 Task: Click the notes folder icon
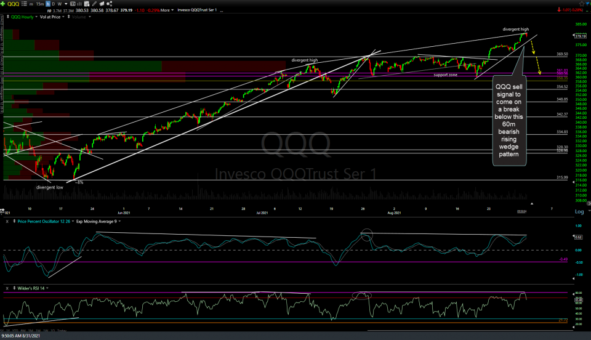pyautogui.click(x=102, y=4)
